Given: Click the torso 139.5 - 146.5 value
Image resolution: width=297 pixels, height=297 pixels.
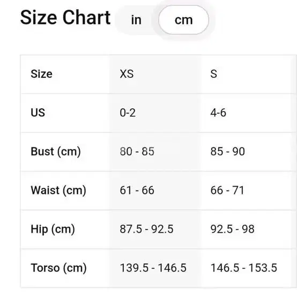Looking at the screenshot, I should click(x=153, y=268).
